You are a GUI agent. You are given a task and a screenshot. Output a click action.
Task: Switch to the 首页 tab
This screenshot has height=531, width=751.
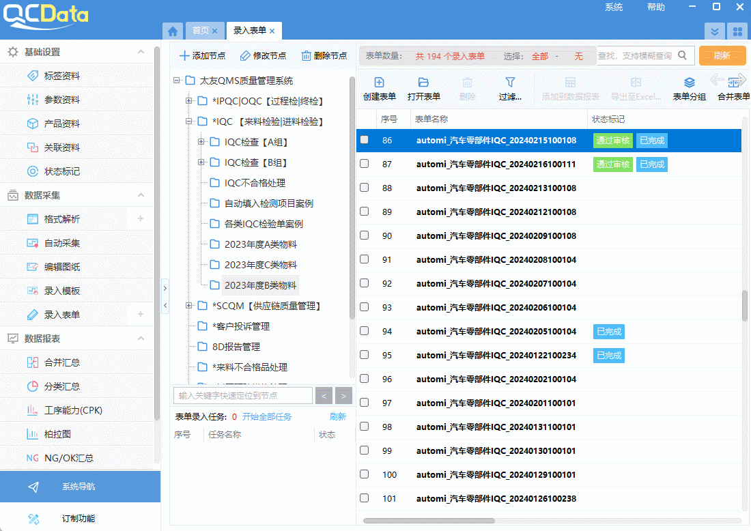(x=202, y=31)
